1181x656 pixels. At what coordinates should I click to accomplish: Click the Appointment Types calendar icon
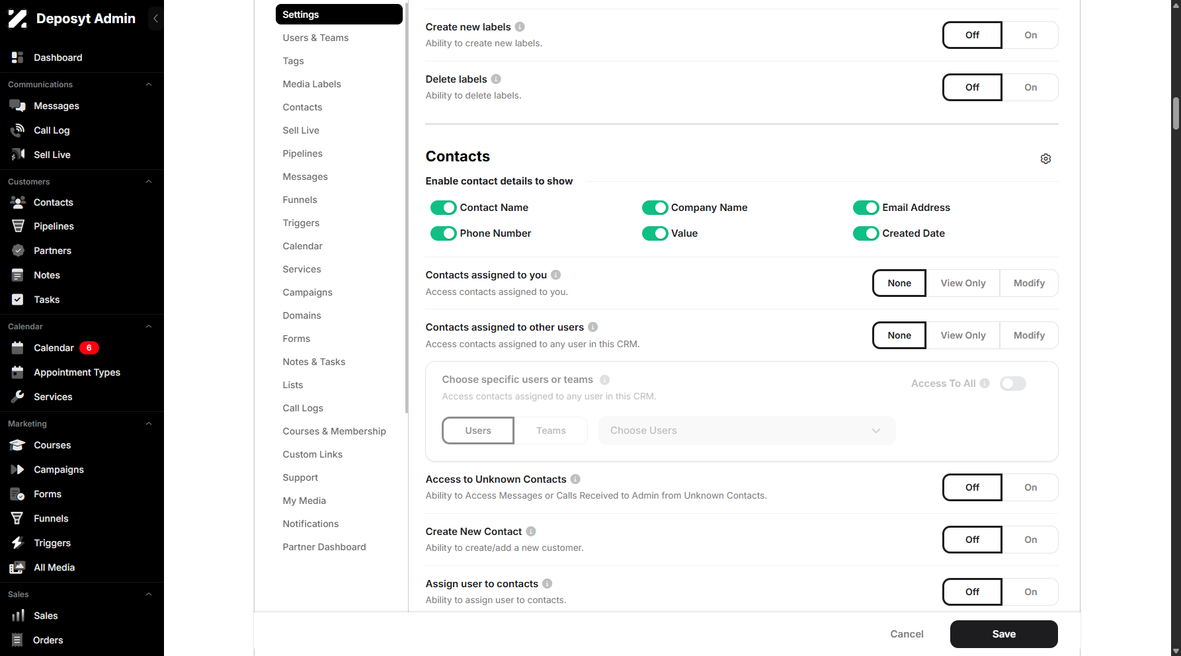click(x=18, y=372)
